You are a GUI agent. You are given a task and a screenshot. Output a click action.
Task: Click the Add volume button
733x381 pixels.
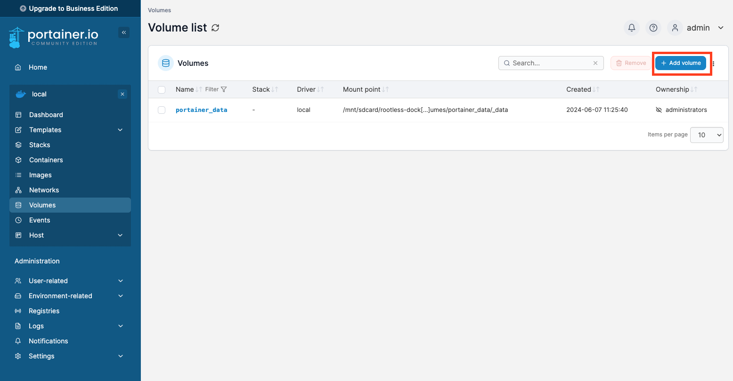click(x=681, y=63)
